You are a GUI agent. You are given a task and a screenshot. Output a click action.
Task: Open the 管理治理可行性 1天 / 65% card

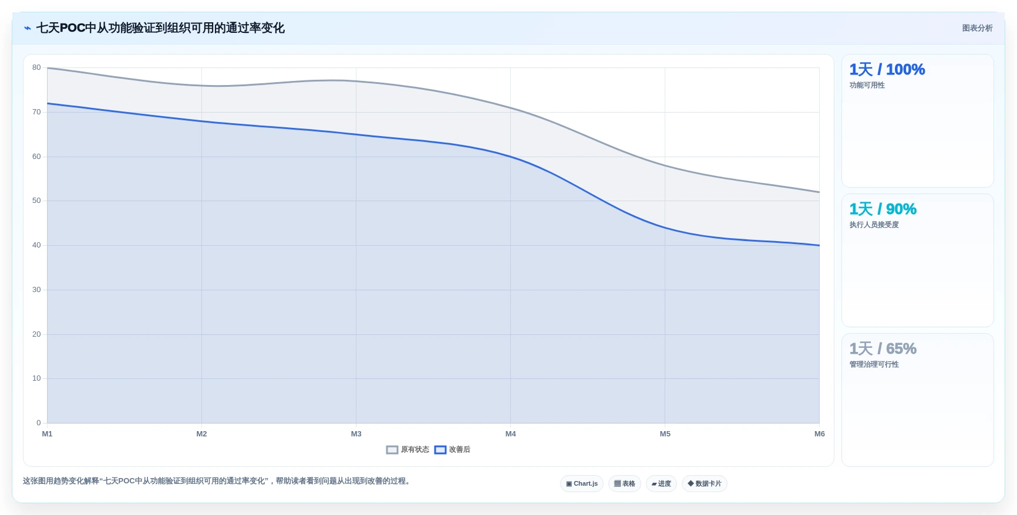[917, 400]
